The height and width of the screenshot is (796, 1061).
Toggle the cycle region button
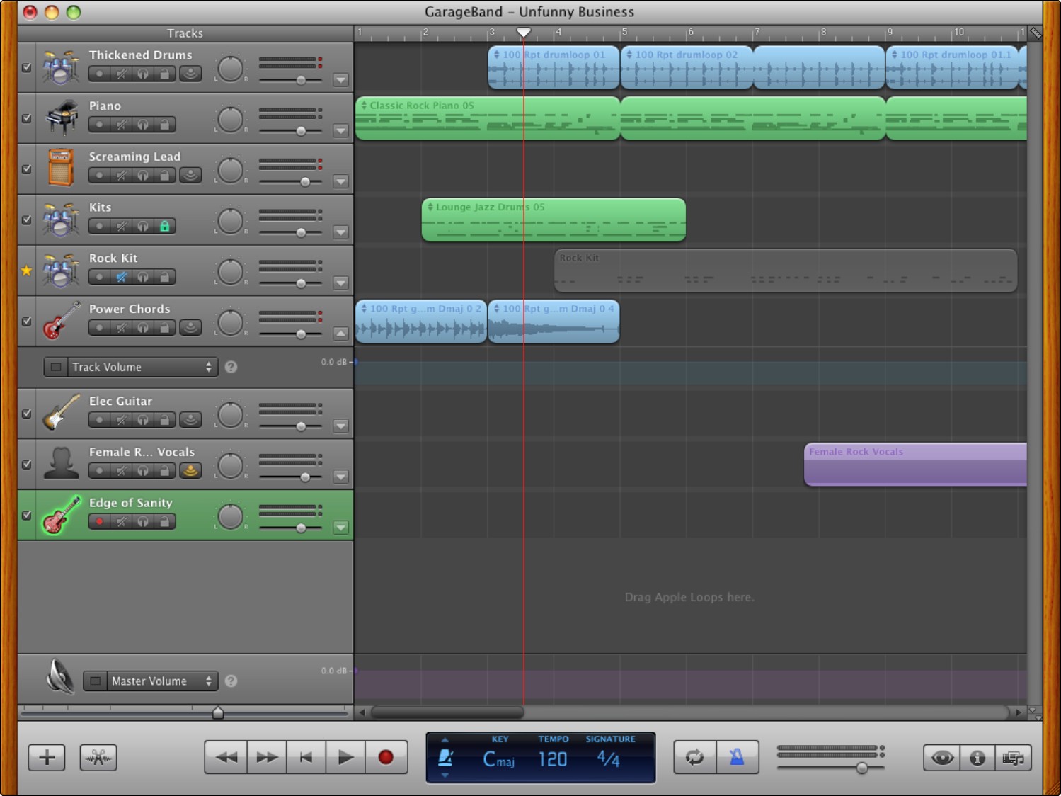pos(695,757)
